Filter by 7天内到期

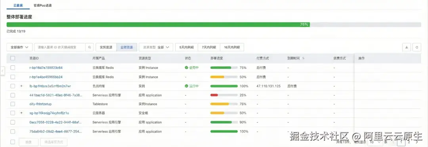click(209, 47)
